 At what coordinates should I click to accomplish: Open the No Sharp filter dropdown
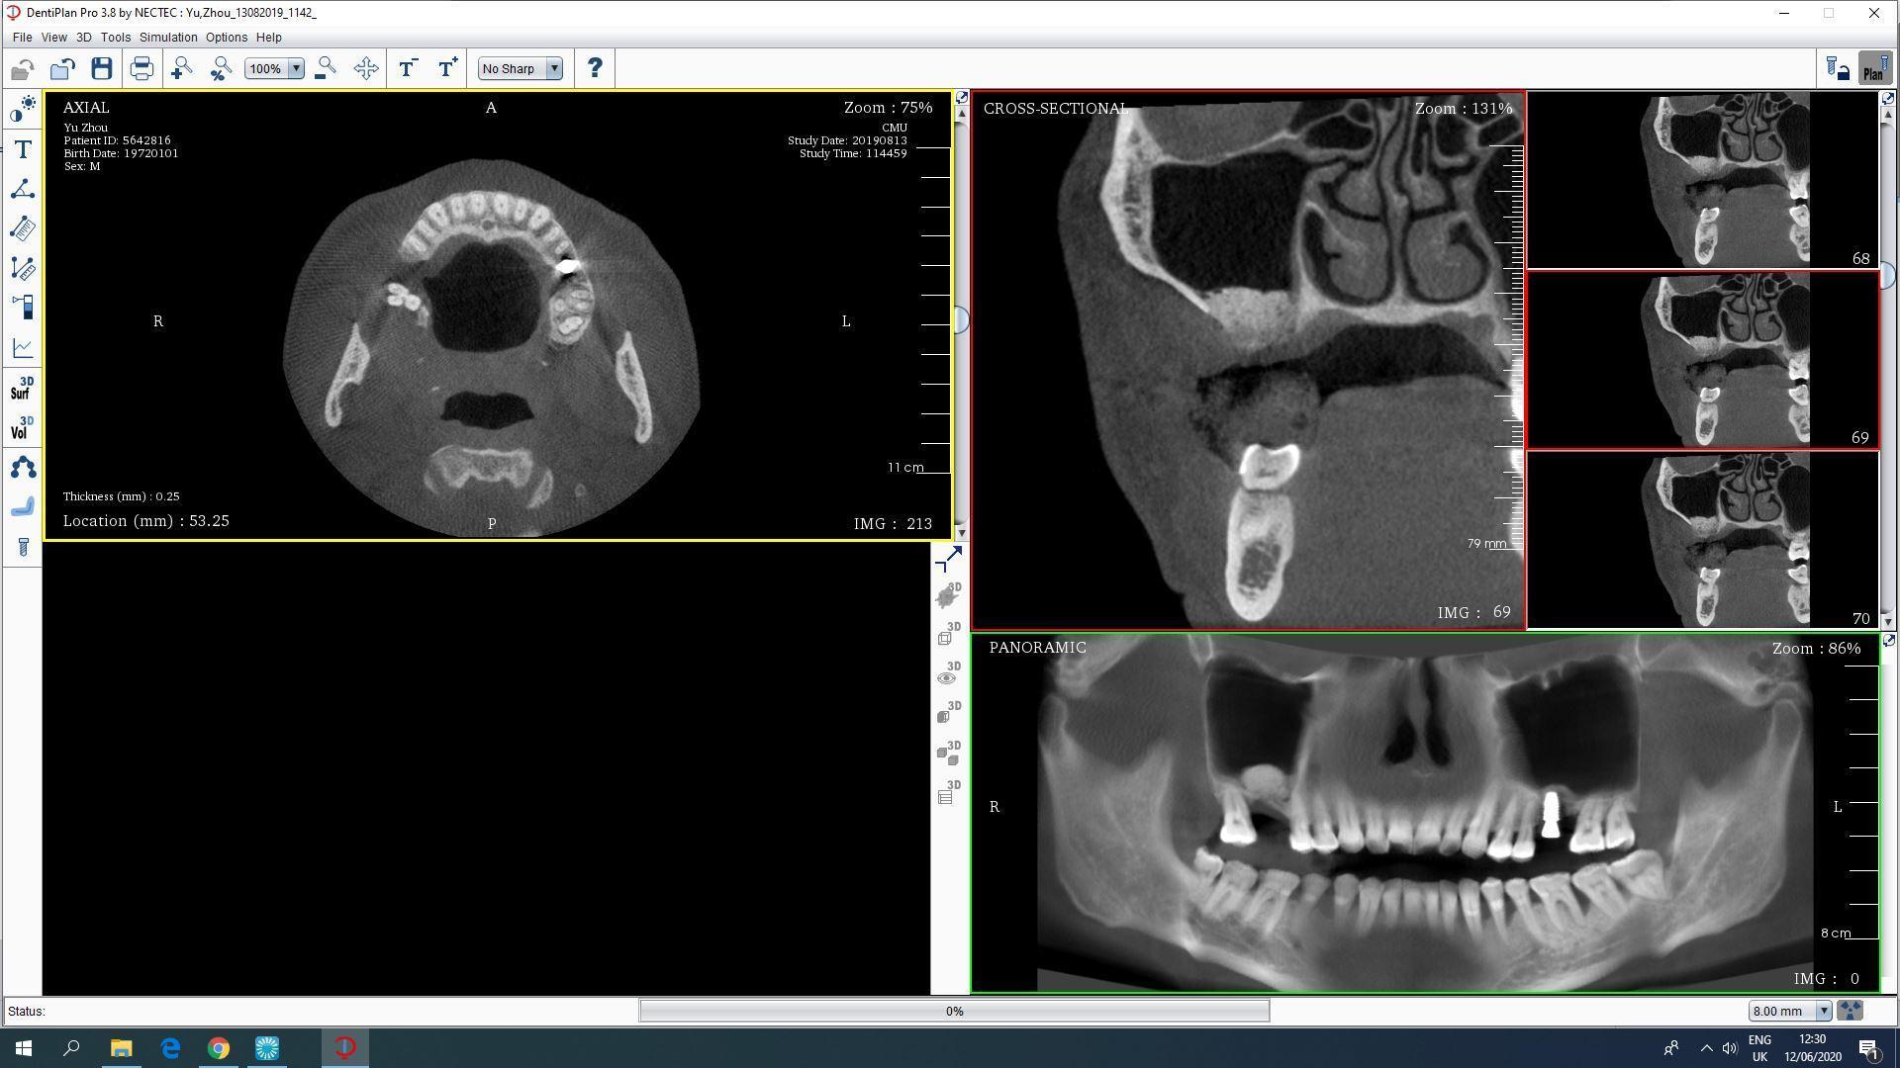pos(554,68)
